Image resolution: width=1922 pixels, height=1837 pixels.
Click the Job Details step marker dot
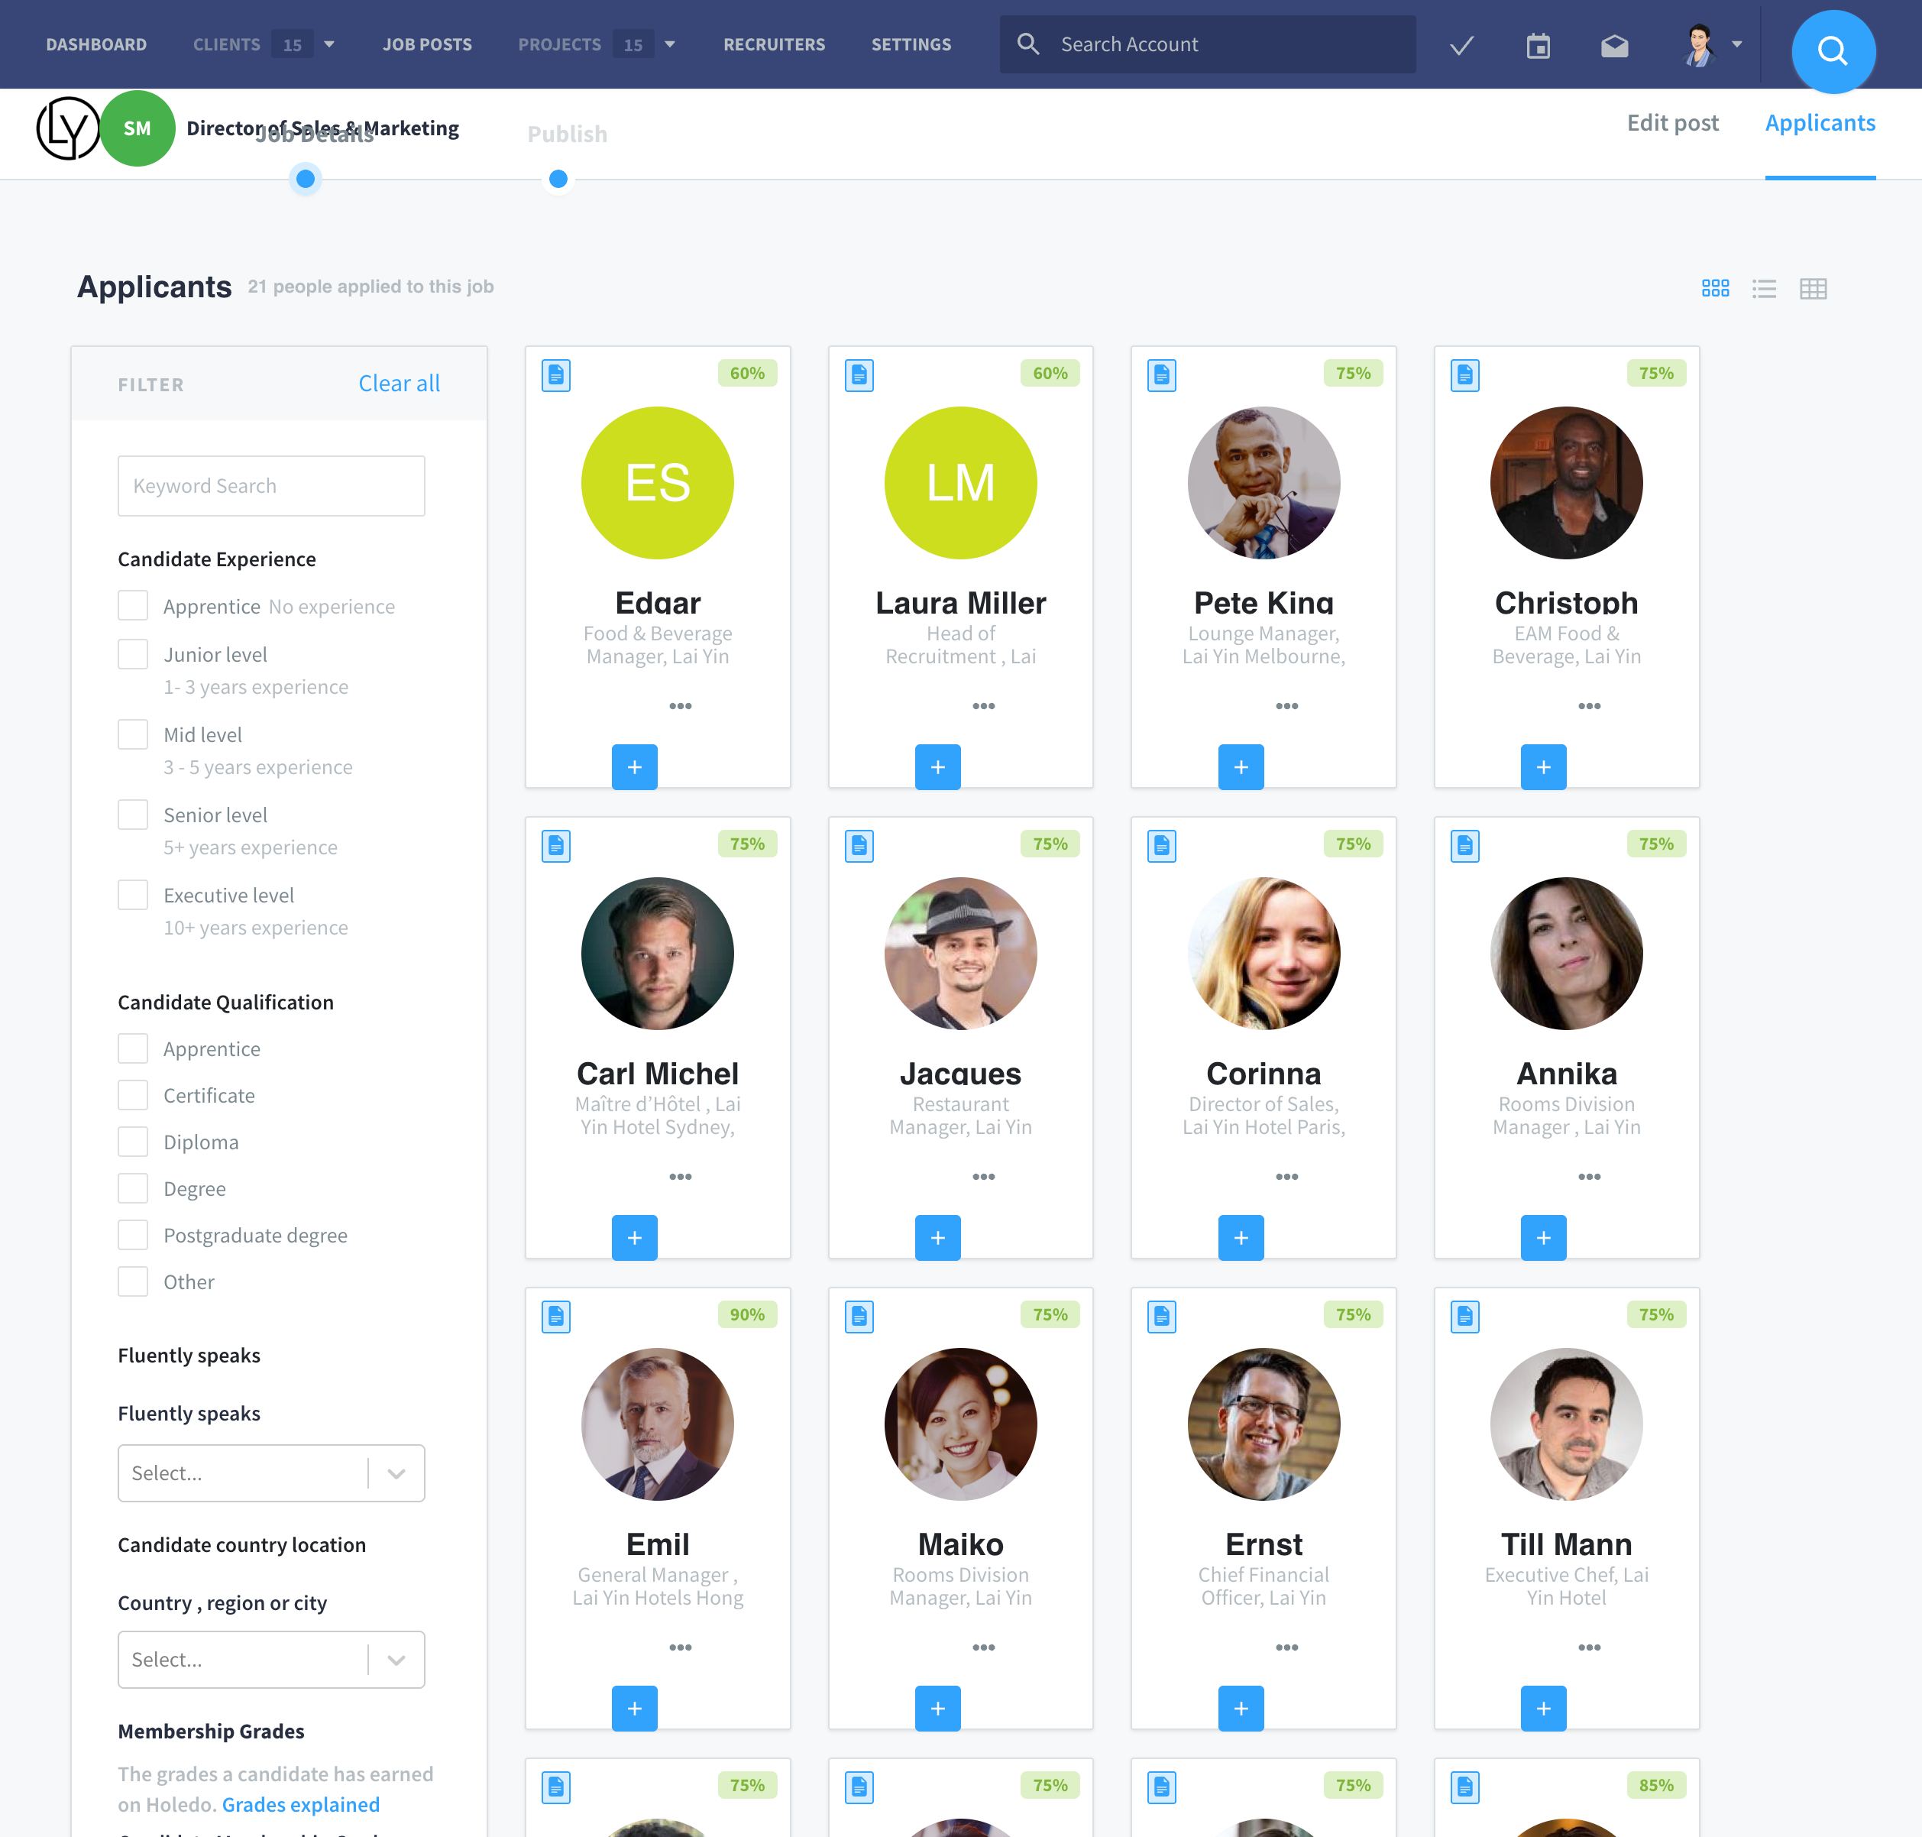(x=306, y=180)
